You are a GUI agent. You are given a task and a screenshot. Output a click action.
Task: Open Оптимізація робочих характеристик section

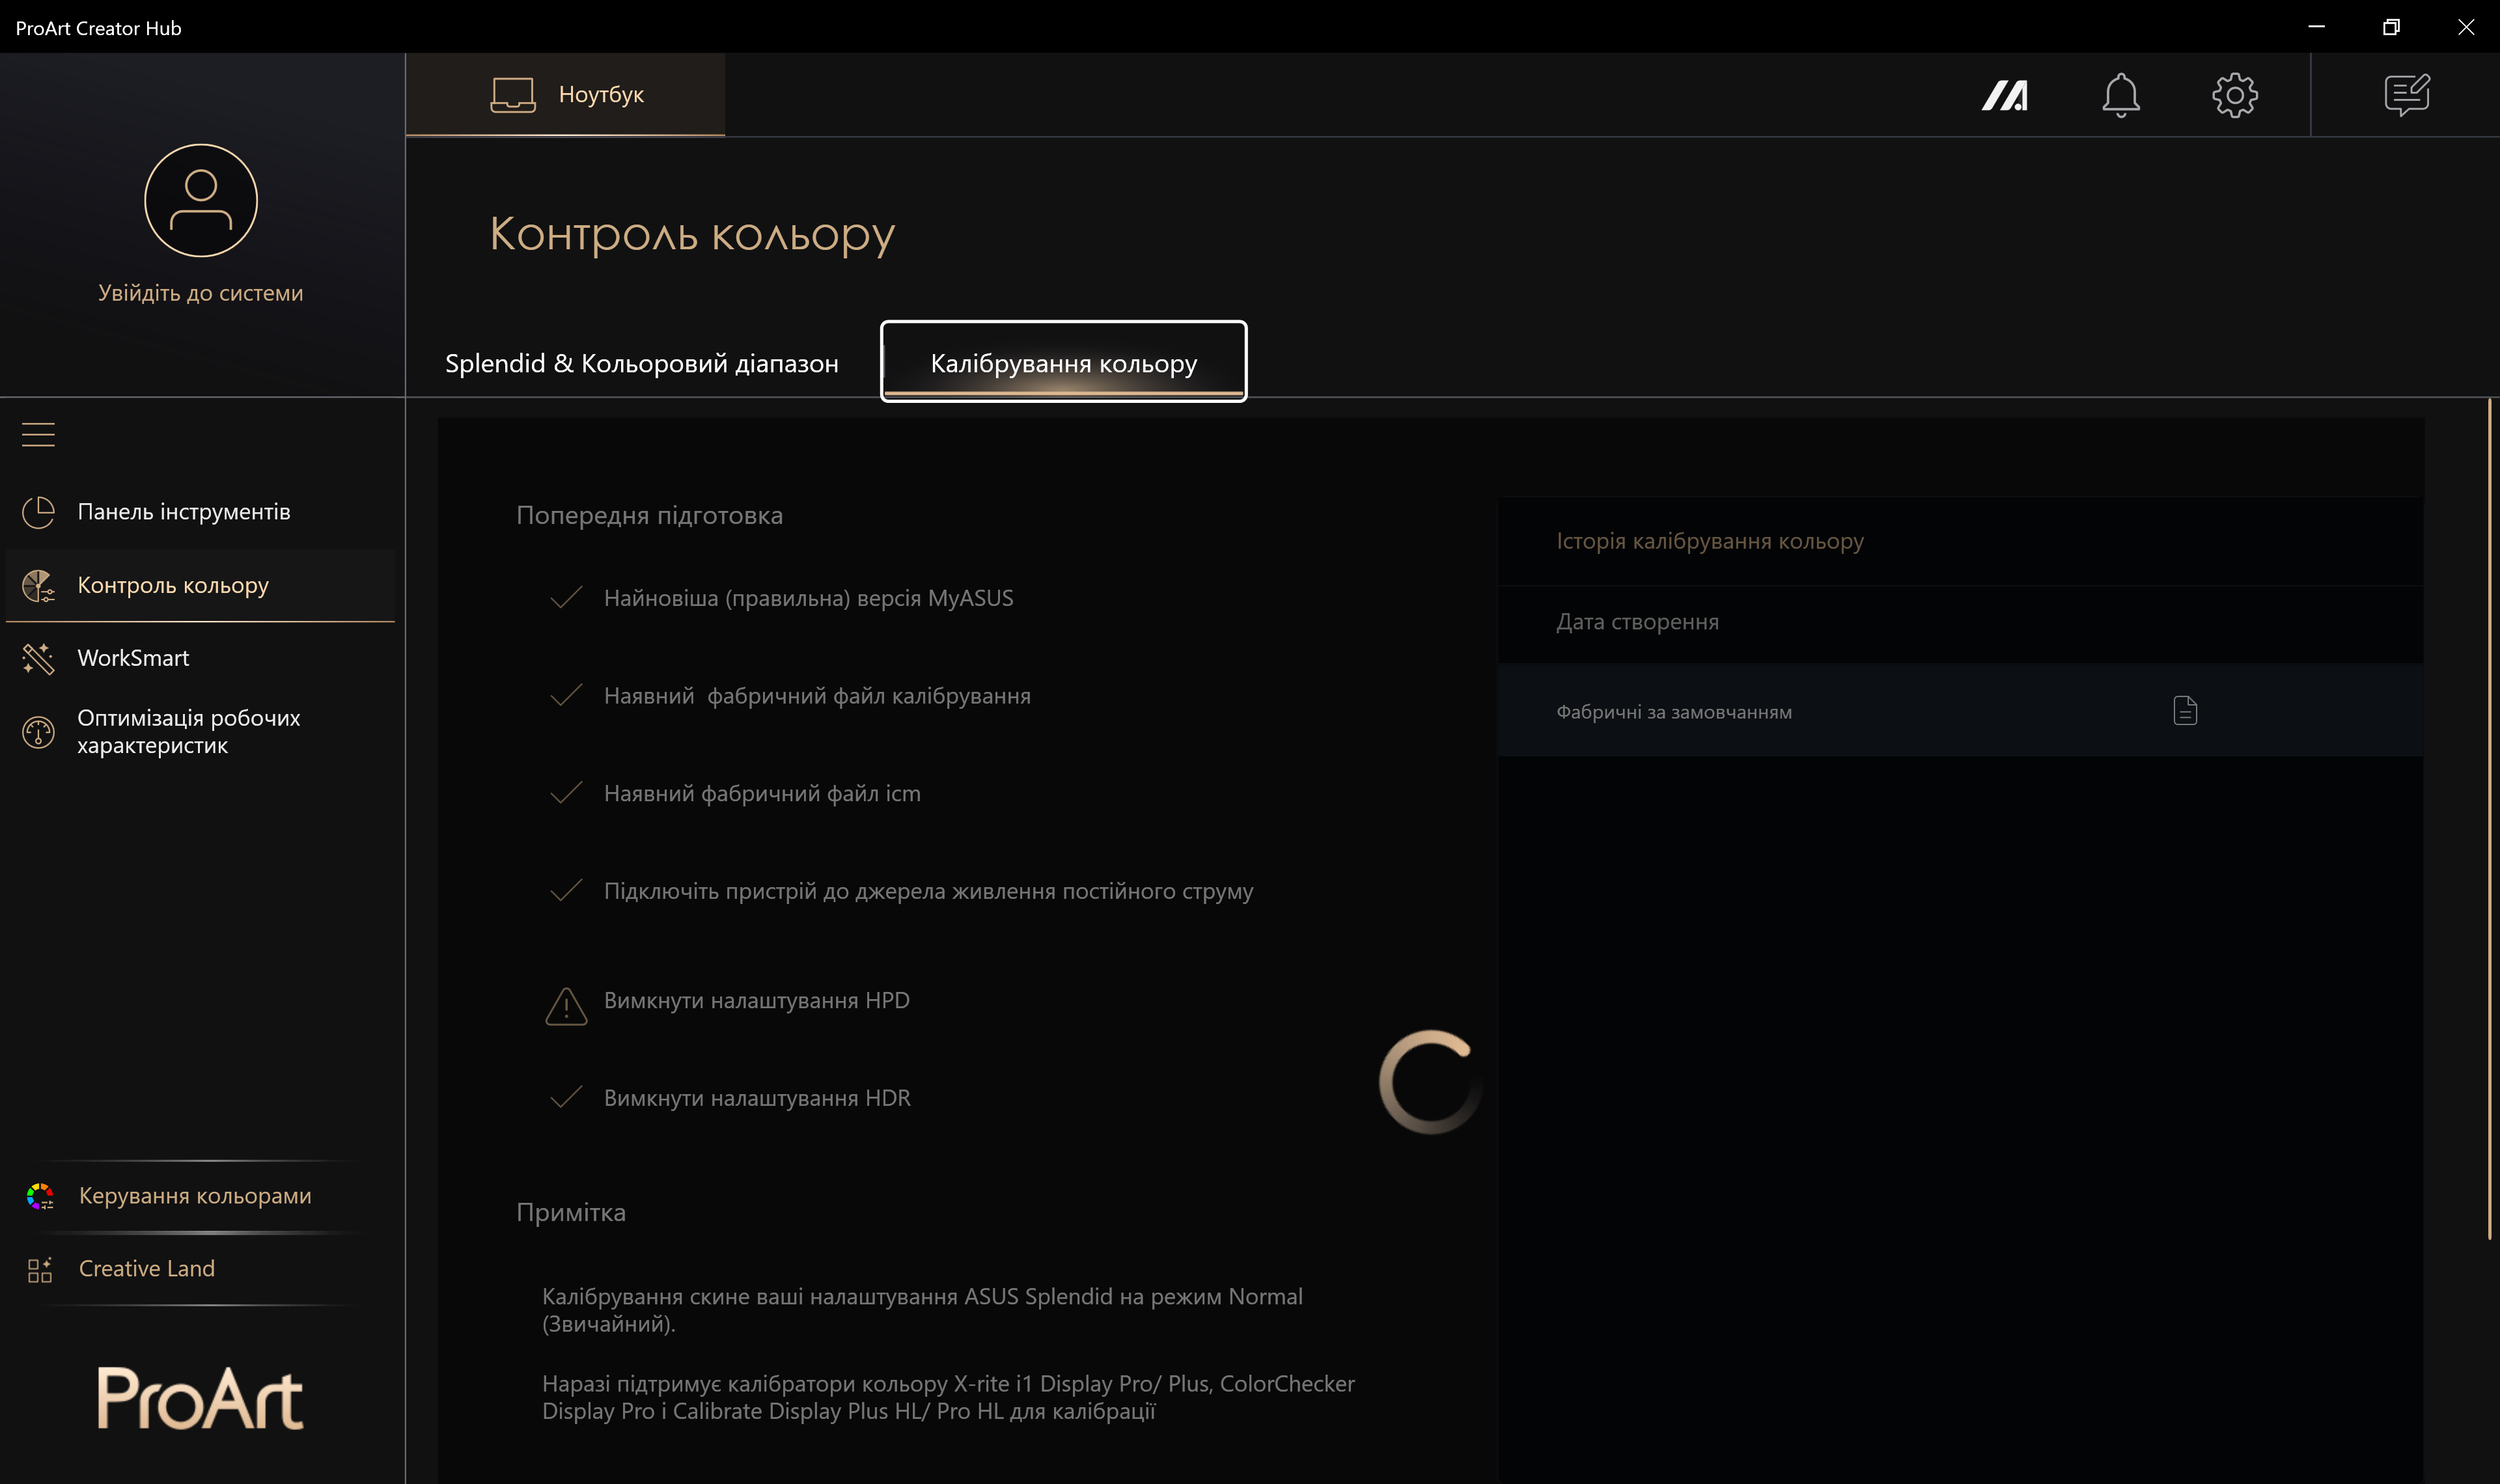tap(188, 731)
